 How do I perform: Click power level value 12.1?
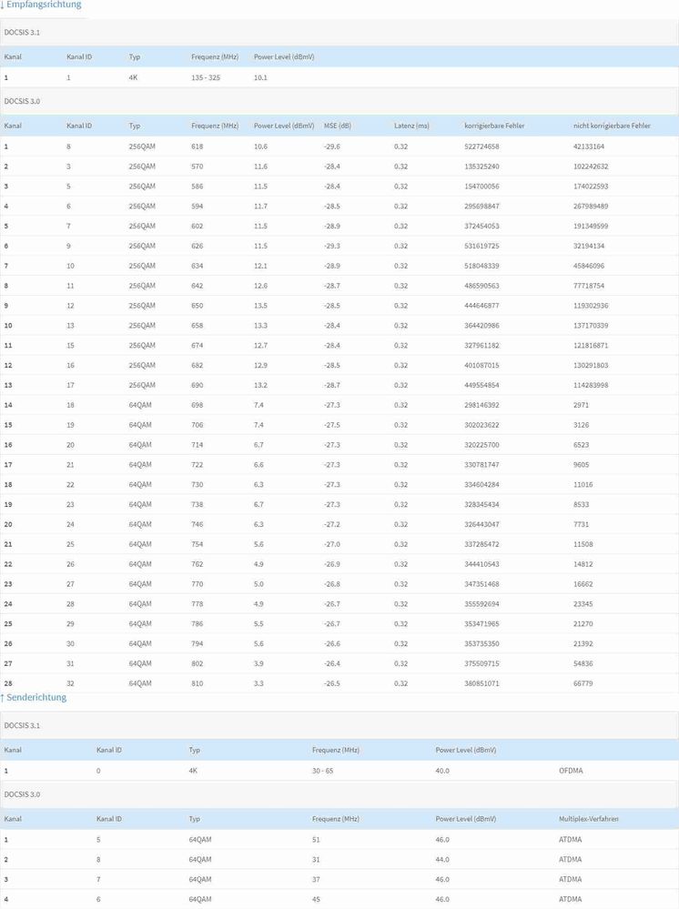260,266
